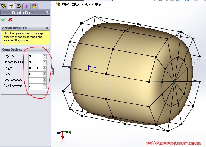Select the blue origin marker in viewport
Screen dimensions: 206x147
tap(89, 67)
